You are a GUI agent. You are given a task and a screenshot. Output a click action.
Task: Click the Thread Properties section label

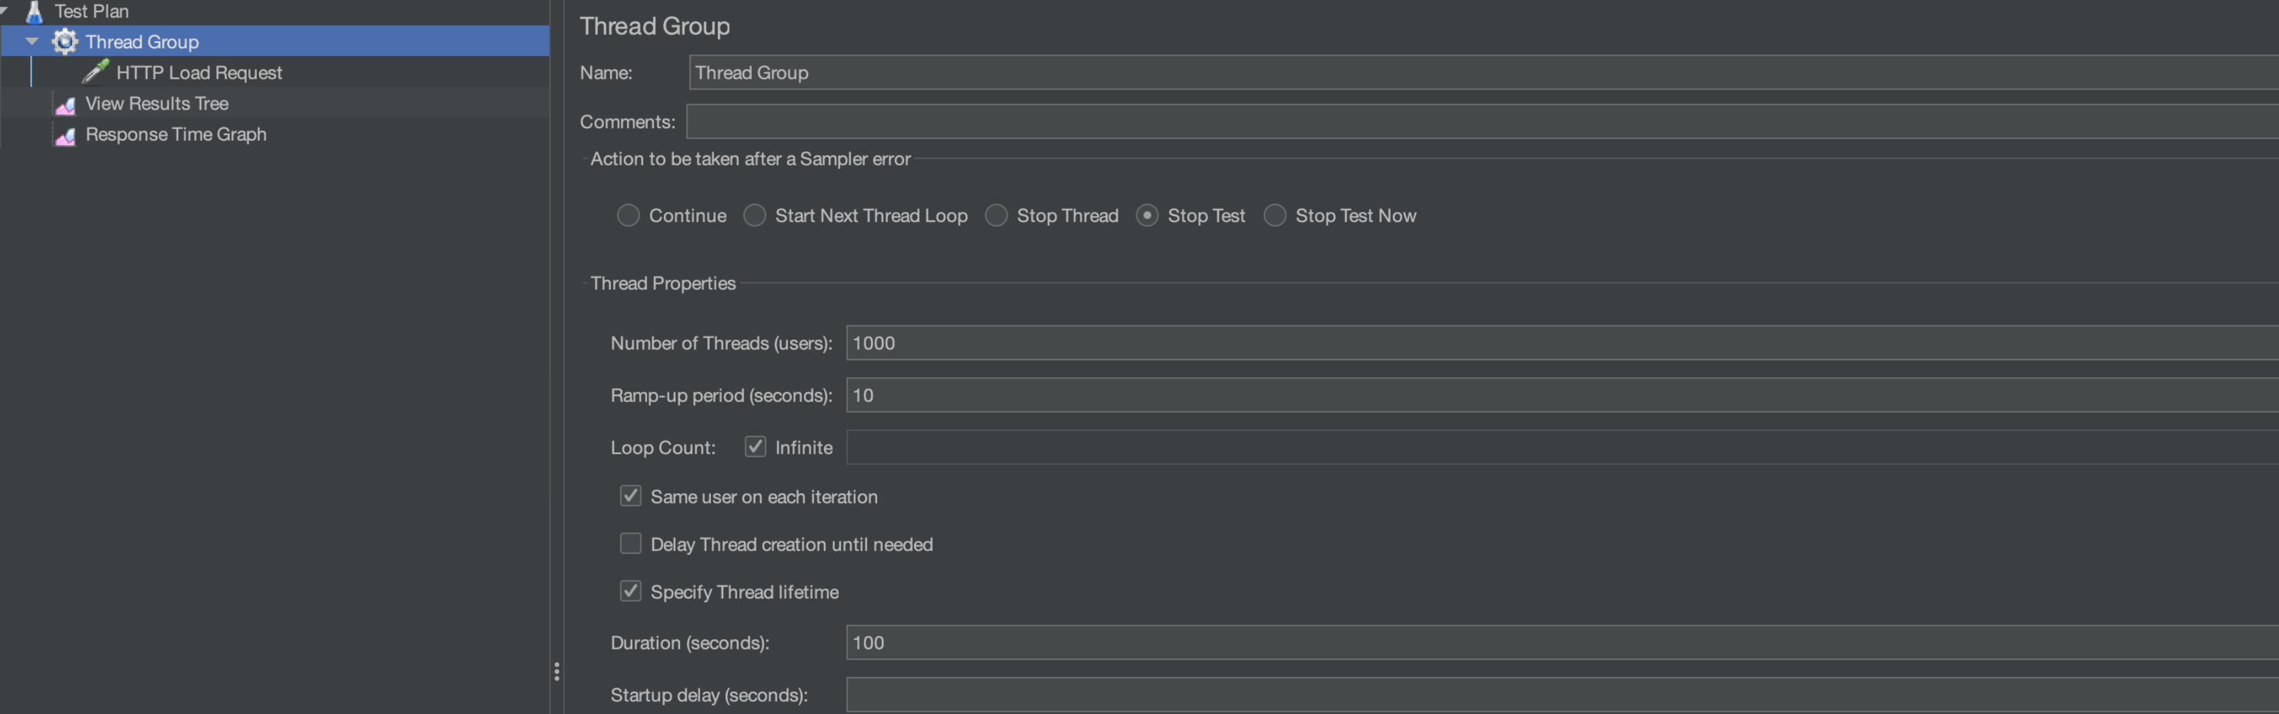tap(663, 283)
